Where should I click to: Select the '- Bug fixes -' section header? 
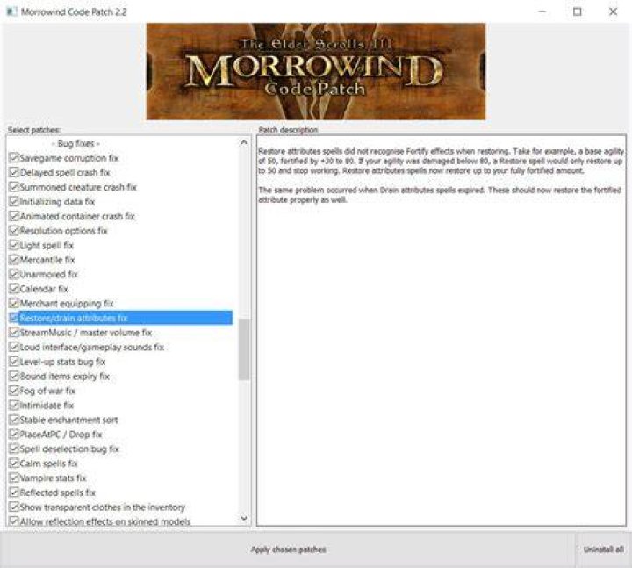(75, 143)
